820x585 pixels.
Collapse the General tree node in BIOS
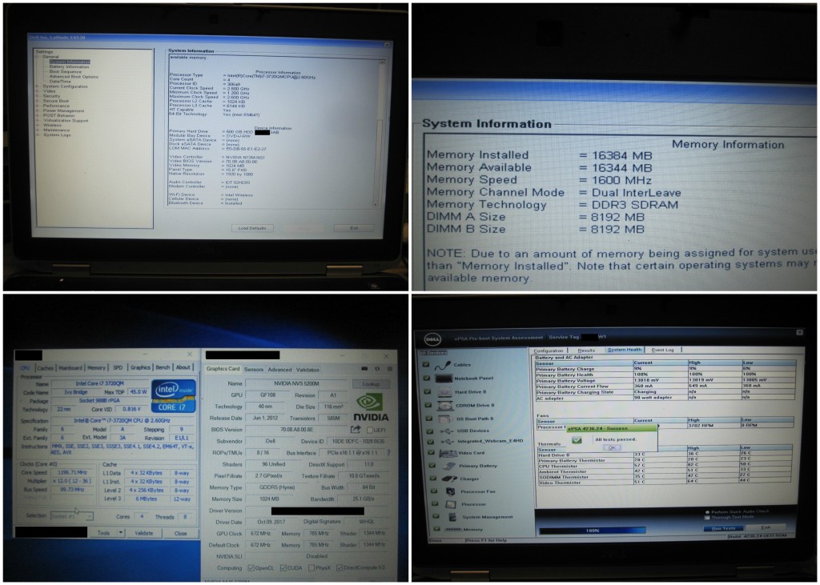click(38, 57)
